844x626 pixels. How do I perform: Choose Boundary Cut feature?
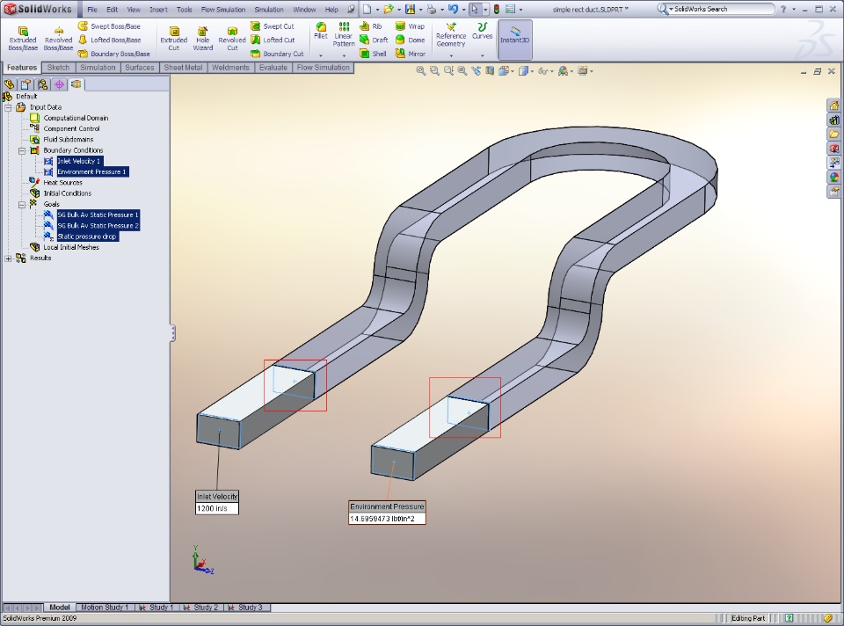click(x=277, y=54)
